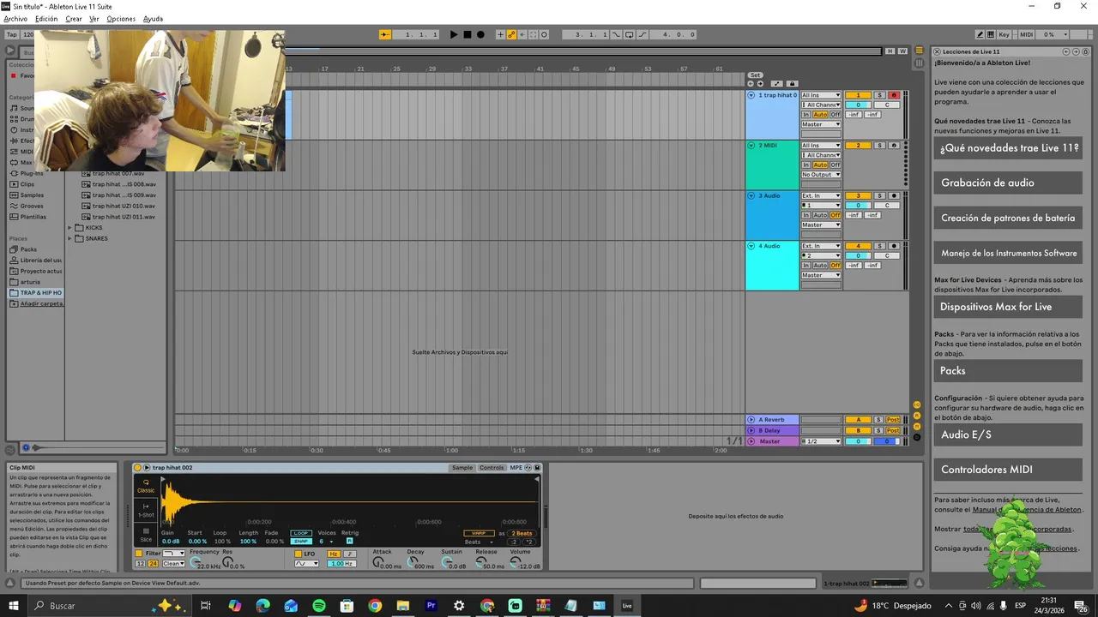Click the Set locator button
The height and width of the screenshot is (617, 1098).
pyautogui.click(x=755, y=75)
